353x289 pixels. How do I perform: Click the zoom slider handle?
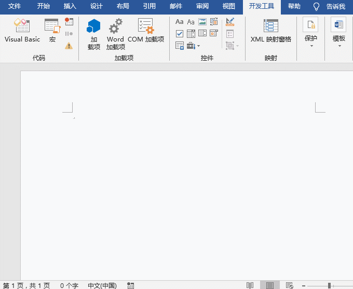pos(329,285)
